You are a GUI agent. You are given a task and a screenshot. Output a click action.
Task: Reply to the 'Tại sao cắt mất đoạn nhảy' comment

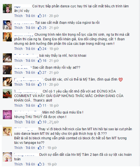pos(30,28)
